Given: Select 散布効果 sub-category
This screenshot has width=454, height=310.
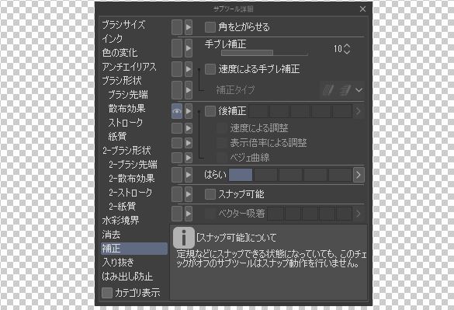Looking at the screenshot, I should click(x=126, y=109).
